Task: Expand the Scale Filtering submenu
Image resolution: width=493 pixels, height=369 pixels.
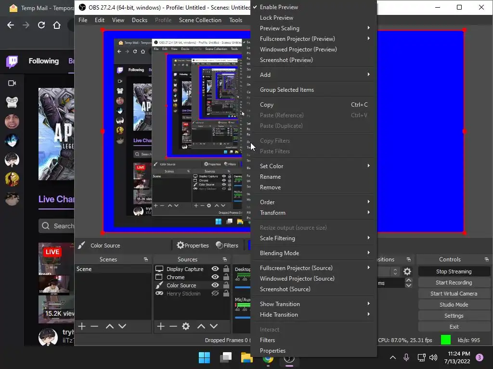Action: pos(313,238)
